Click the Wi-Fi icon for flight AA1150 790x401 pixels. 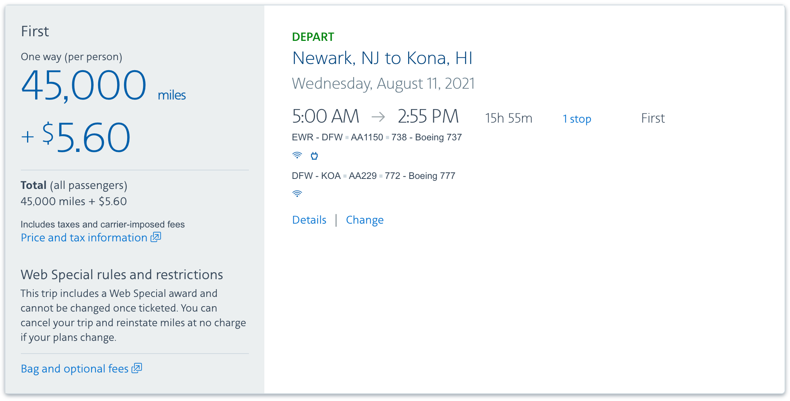[297, 155]
